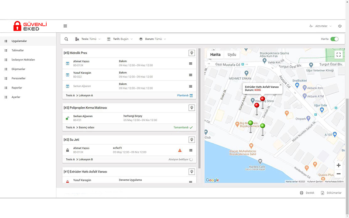Open row menu for Ahmet Yazıcı Bakım
349x218 pixels.
click(x=190, y=64)
